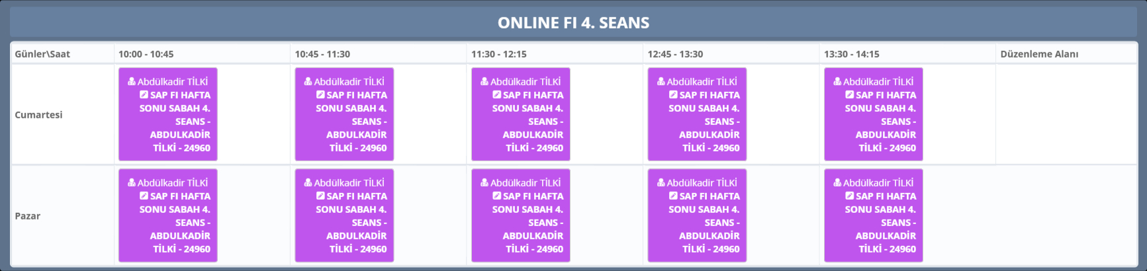
Task: Click the edit icon in Pazar 11:30 - 12:15 card
Action: (x=496, y=196)
